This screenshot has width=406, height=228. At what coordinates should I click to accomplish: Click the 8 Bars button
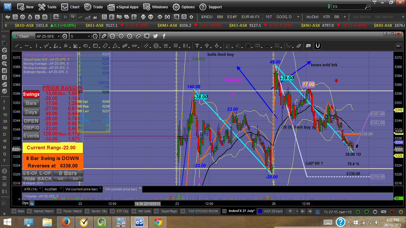68,173
